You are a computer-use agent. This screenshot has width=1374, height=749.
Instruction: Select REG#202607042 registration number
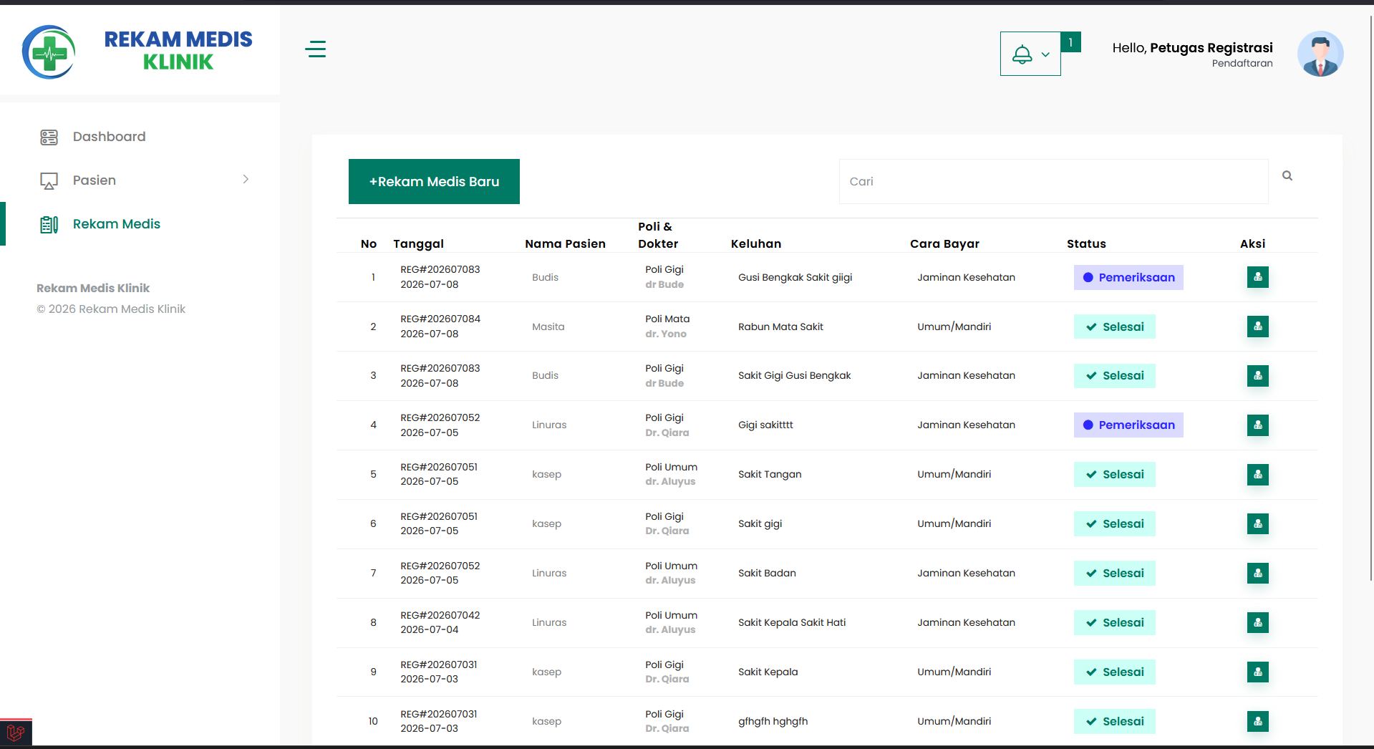[x=440, y=616]
